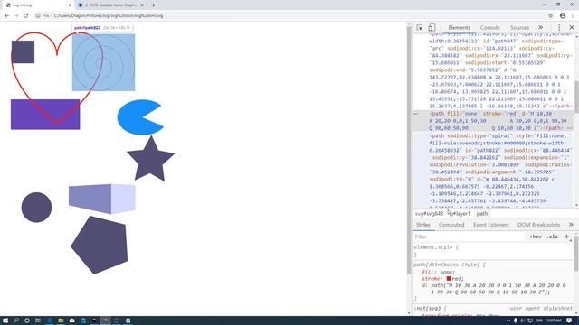
Task: Open DevTools customize menu (three dots)
Action: pos(559,28)
